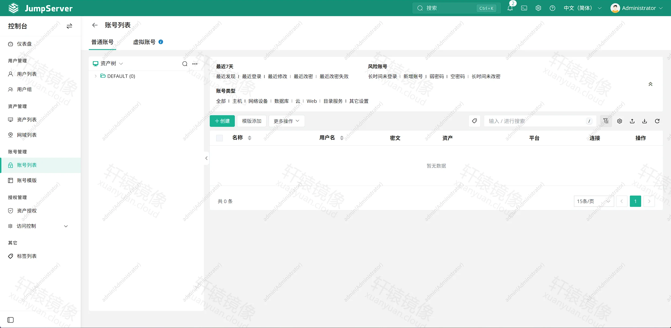Open the language selector 中文（简体）
This screenshot has width=671, height=328.
point(583,8)
